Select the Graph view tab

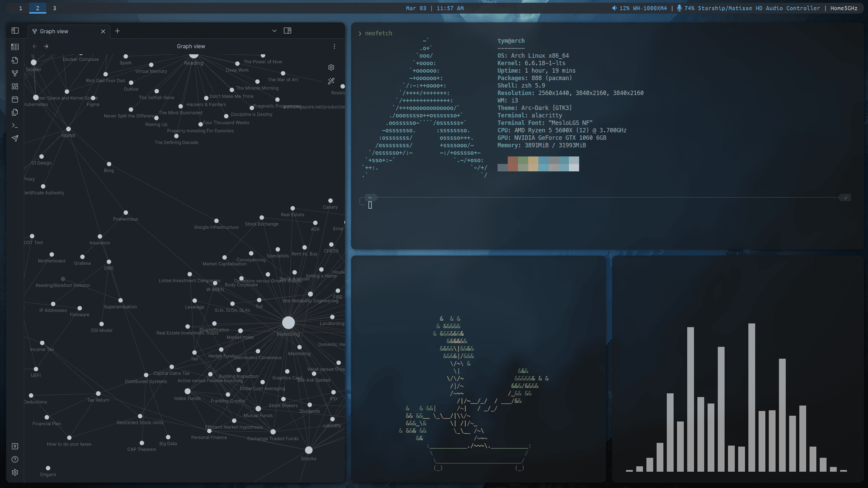click(x=54, y=31)
